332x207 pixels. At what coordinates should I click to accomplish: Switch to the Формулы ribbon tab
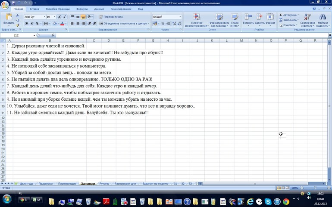[81, 9]
